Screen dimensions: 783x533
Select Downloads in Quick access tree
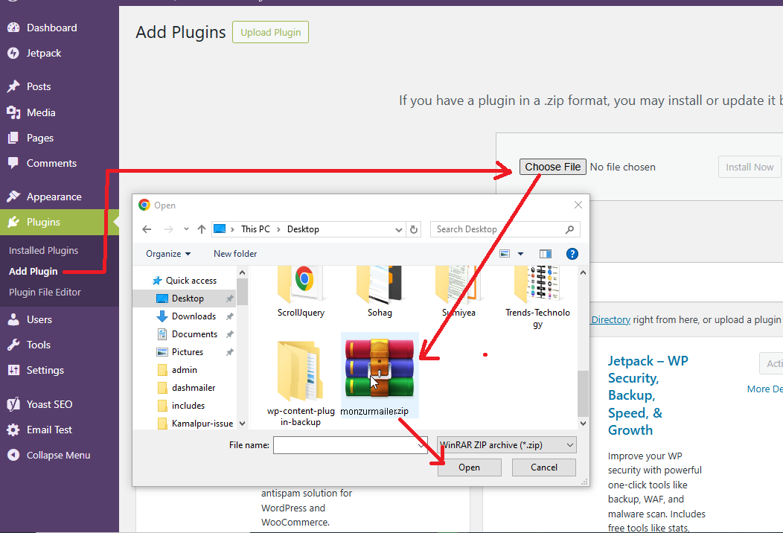[x=194, y=316]
